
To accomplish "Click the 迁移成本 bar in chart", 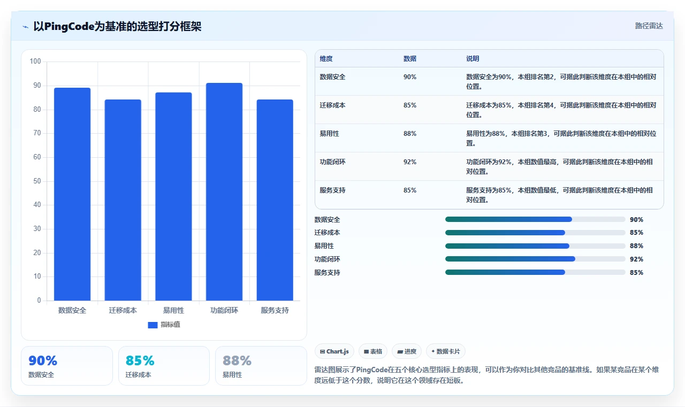I will (x=123, y=200).
